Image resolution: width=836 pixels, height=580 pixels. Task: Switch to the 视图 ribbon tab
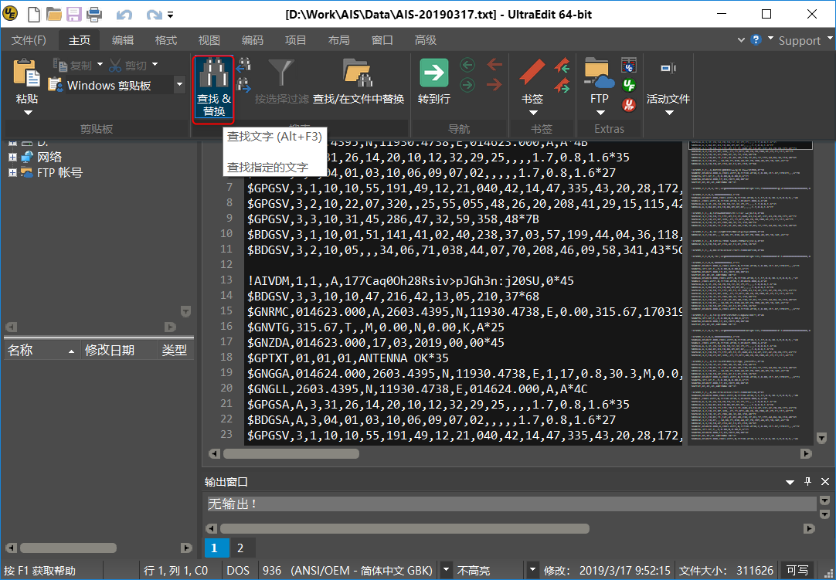(x=209, y=40)
